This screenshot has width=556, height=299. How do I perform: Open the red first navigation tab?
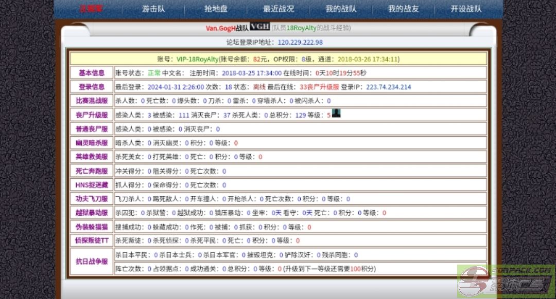click(x=91, y=9)
